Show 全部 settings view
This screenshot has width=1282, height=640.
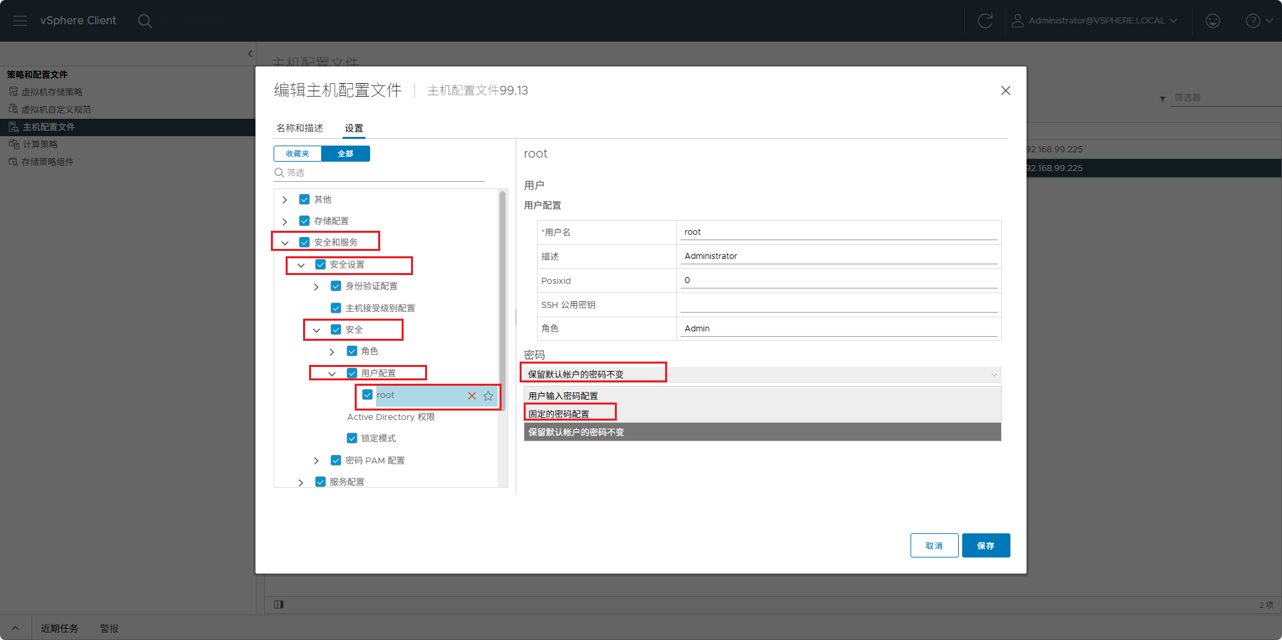345,154
